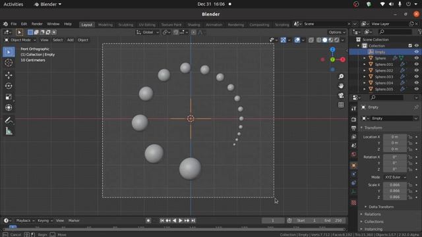Hide Sphere.001 in the outliner
The image size is (422, 237).
tap(416, 65)
